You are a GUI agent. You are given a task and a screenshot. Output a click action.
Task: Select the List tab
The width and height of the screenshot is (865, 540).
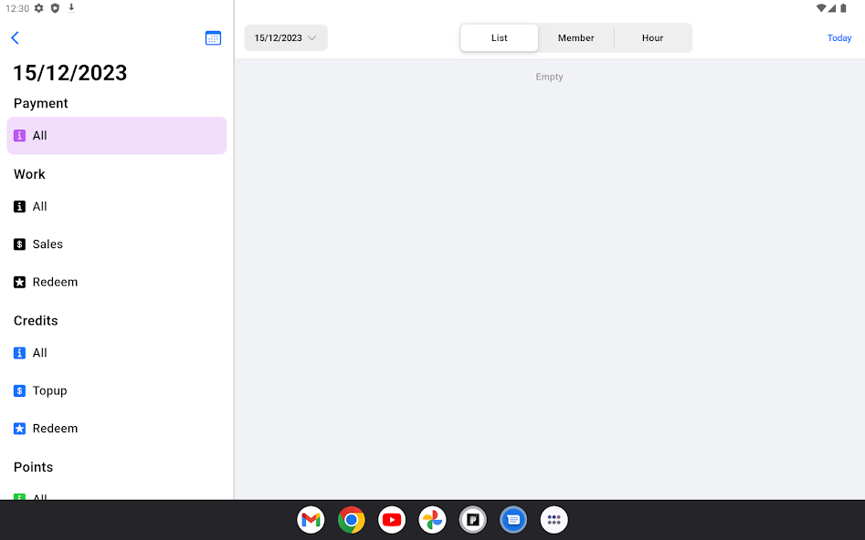point(499,37)
